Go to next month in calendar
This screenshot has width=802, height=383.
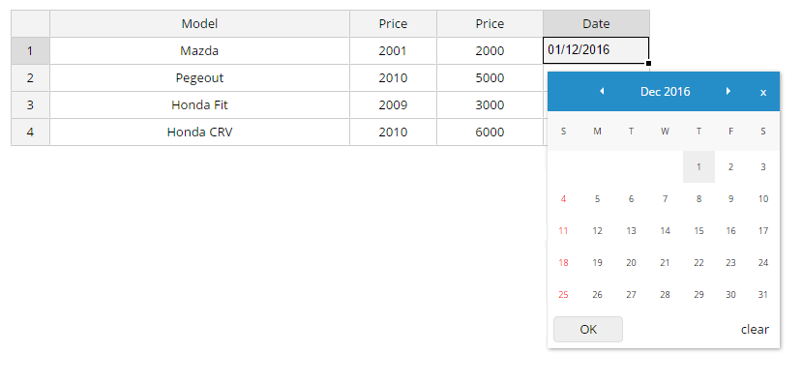click(x=728, y=92)
